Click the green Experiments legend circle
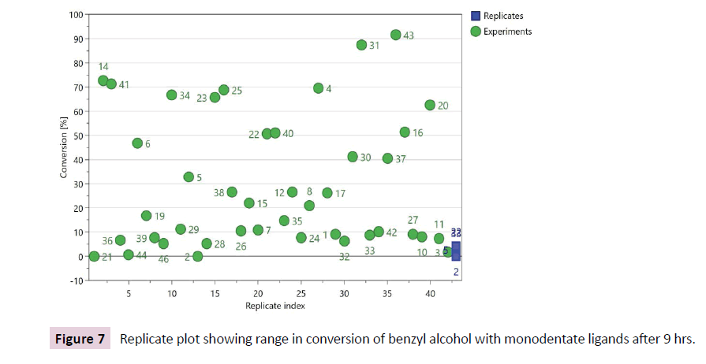Screen dimensions: 706x364 tap(475, 32)
